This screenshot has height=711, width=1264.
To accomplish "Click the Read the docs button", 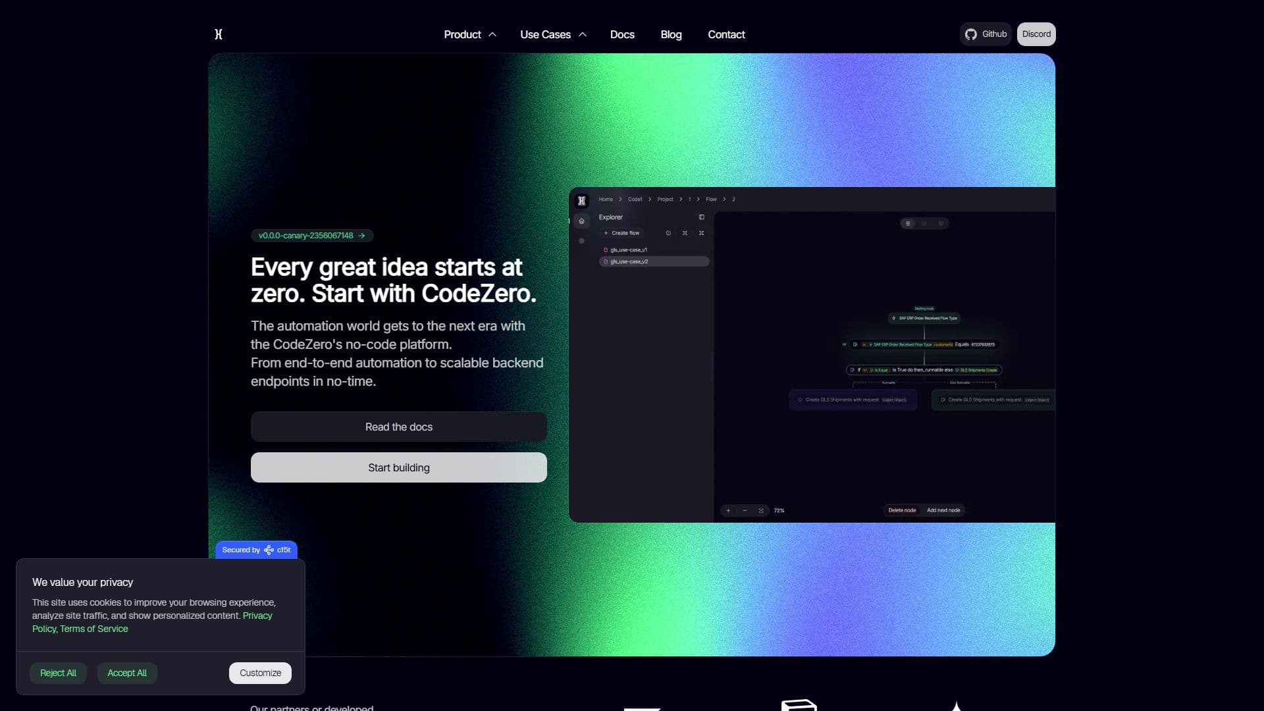I will pyautogui.click(x=399, y=427).
